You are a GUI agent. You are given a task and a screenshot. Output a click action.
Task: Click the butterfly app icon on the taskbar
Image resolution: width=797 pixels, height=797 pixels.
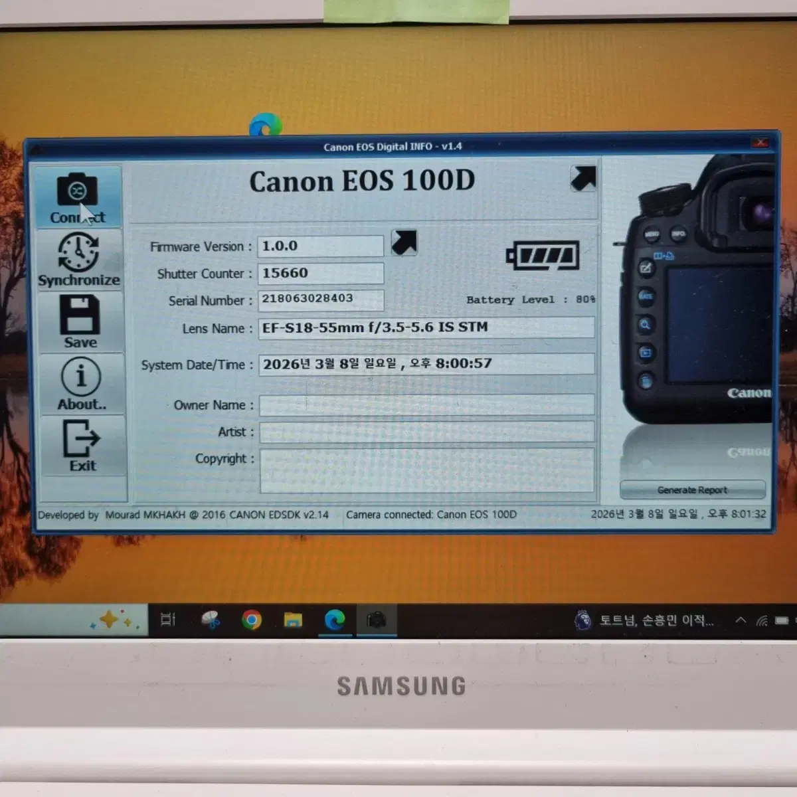(211, 620)
